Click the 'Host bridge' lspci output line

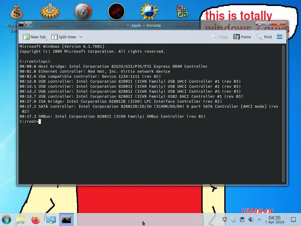pyautogui.click(x=114, y=67)
